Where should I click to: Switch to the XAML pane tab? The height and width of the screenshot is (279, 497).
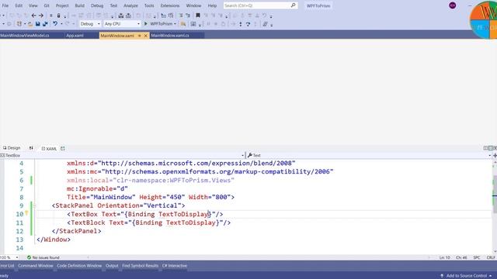click(50, 148)
